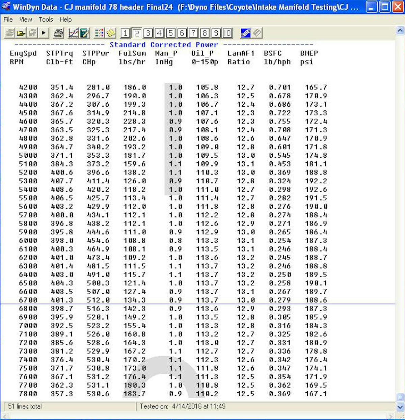Open the line graph chart icon
Screen dimensions: 405x420
(73, 33)
